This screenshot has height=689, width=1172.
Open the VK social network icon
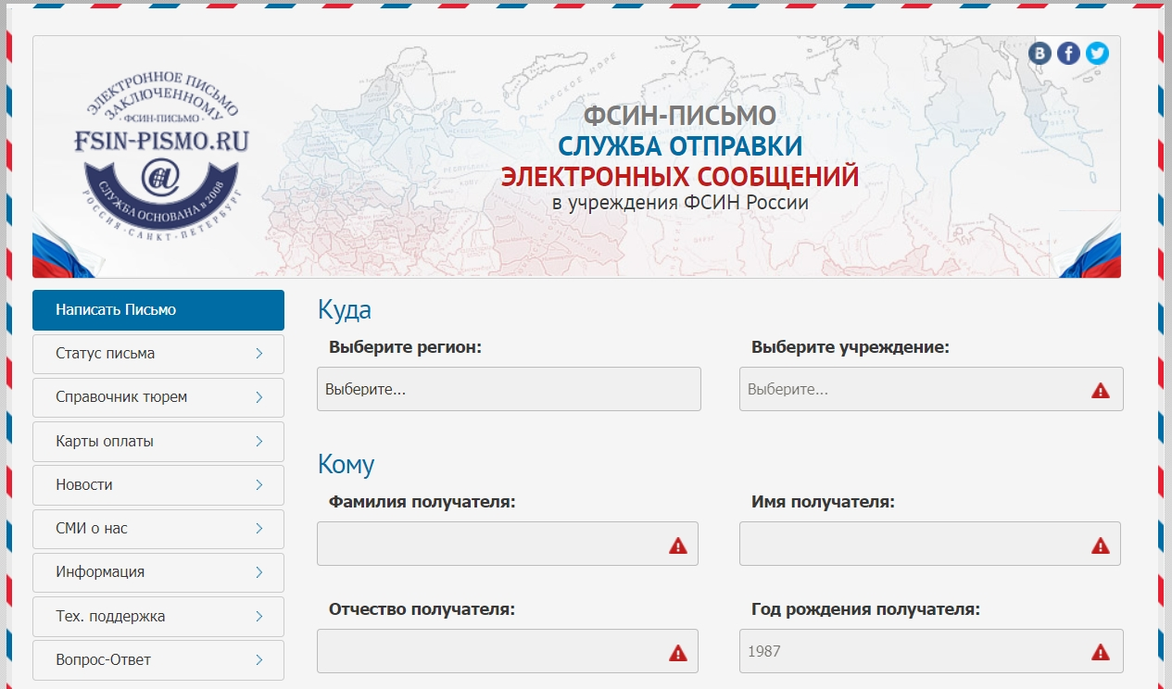coord(1040,54)
